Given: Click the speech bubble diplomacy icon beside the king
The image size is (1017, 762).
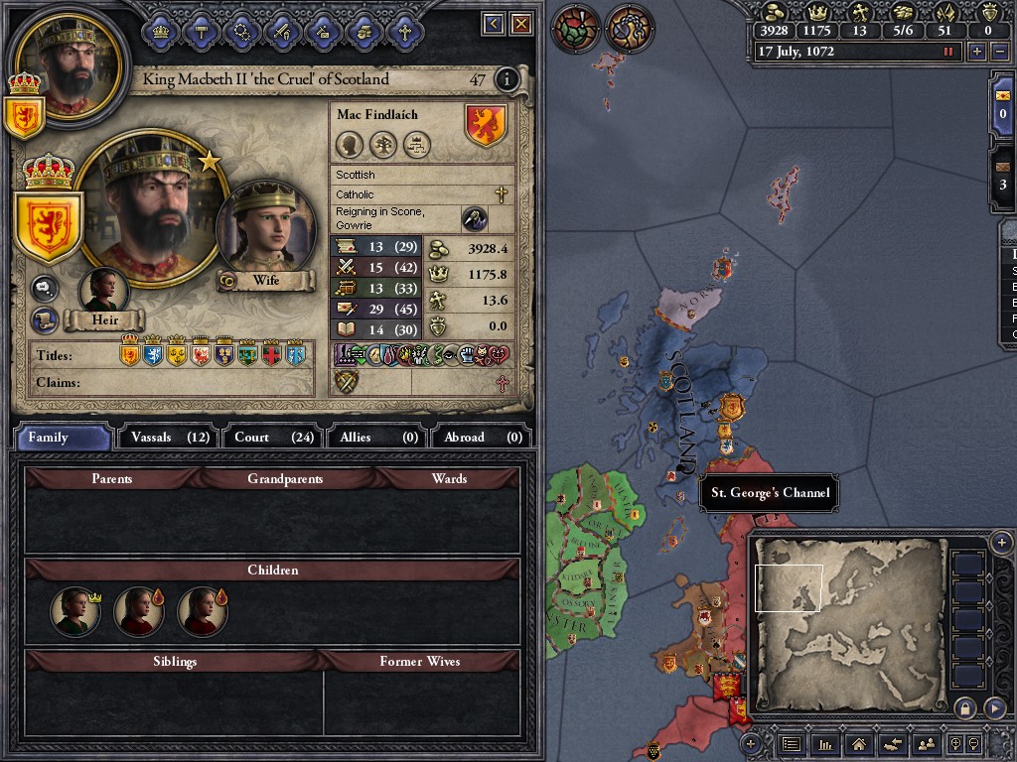Looking at the screenshot, I should 44,289.
